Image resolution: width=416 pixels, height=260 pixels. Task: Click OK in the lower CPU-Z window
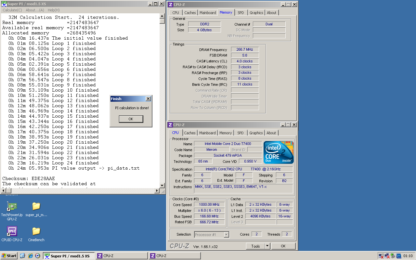click(x=283, y=246)
